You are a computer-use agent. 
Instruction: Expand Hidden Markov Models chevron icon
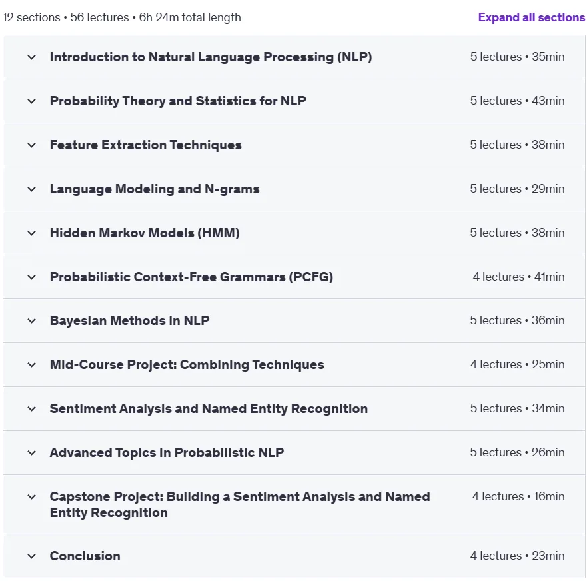[x=32, y=233]
